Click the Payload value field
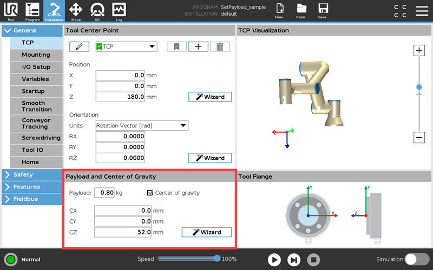Image resolution: width=433 pixels, height=270 pixels. [x=104, y=193]
